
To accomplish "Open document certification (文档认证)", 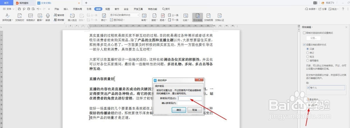I will (x=219, y=17).
